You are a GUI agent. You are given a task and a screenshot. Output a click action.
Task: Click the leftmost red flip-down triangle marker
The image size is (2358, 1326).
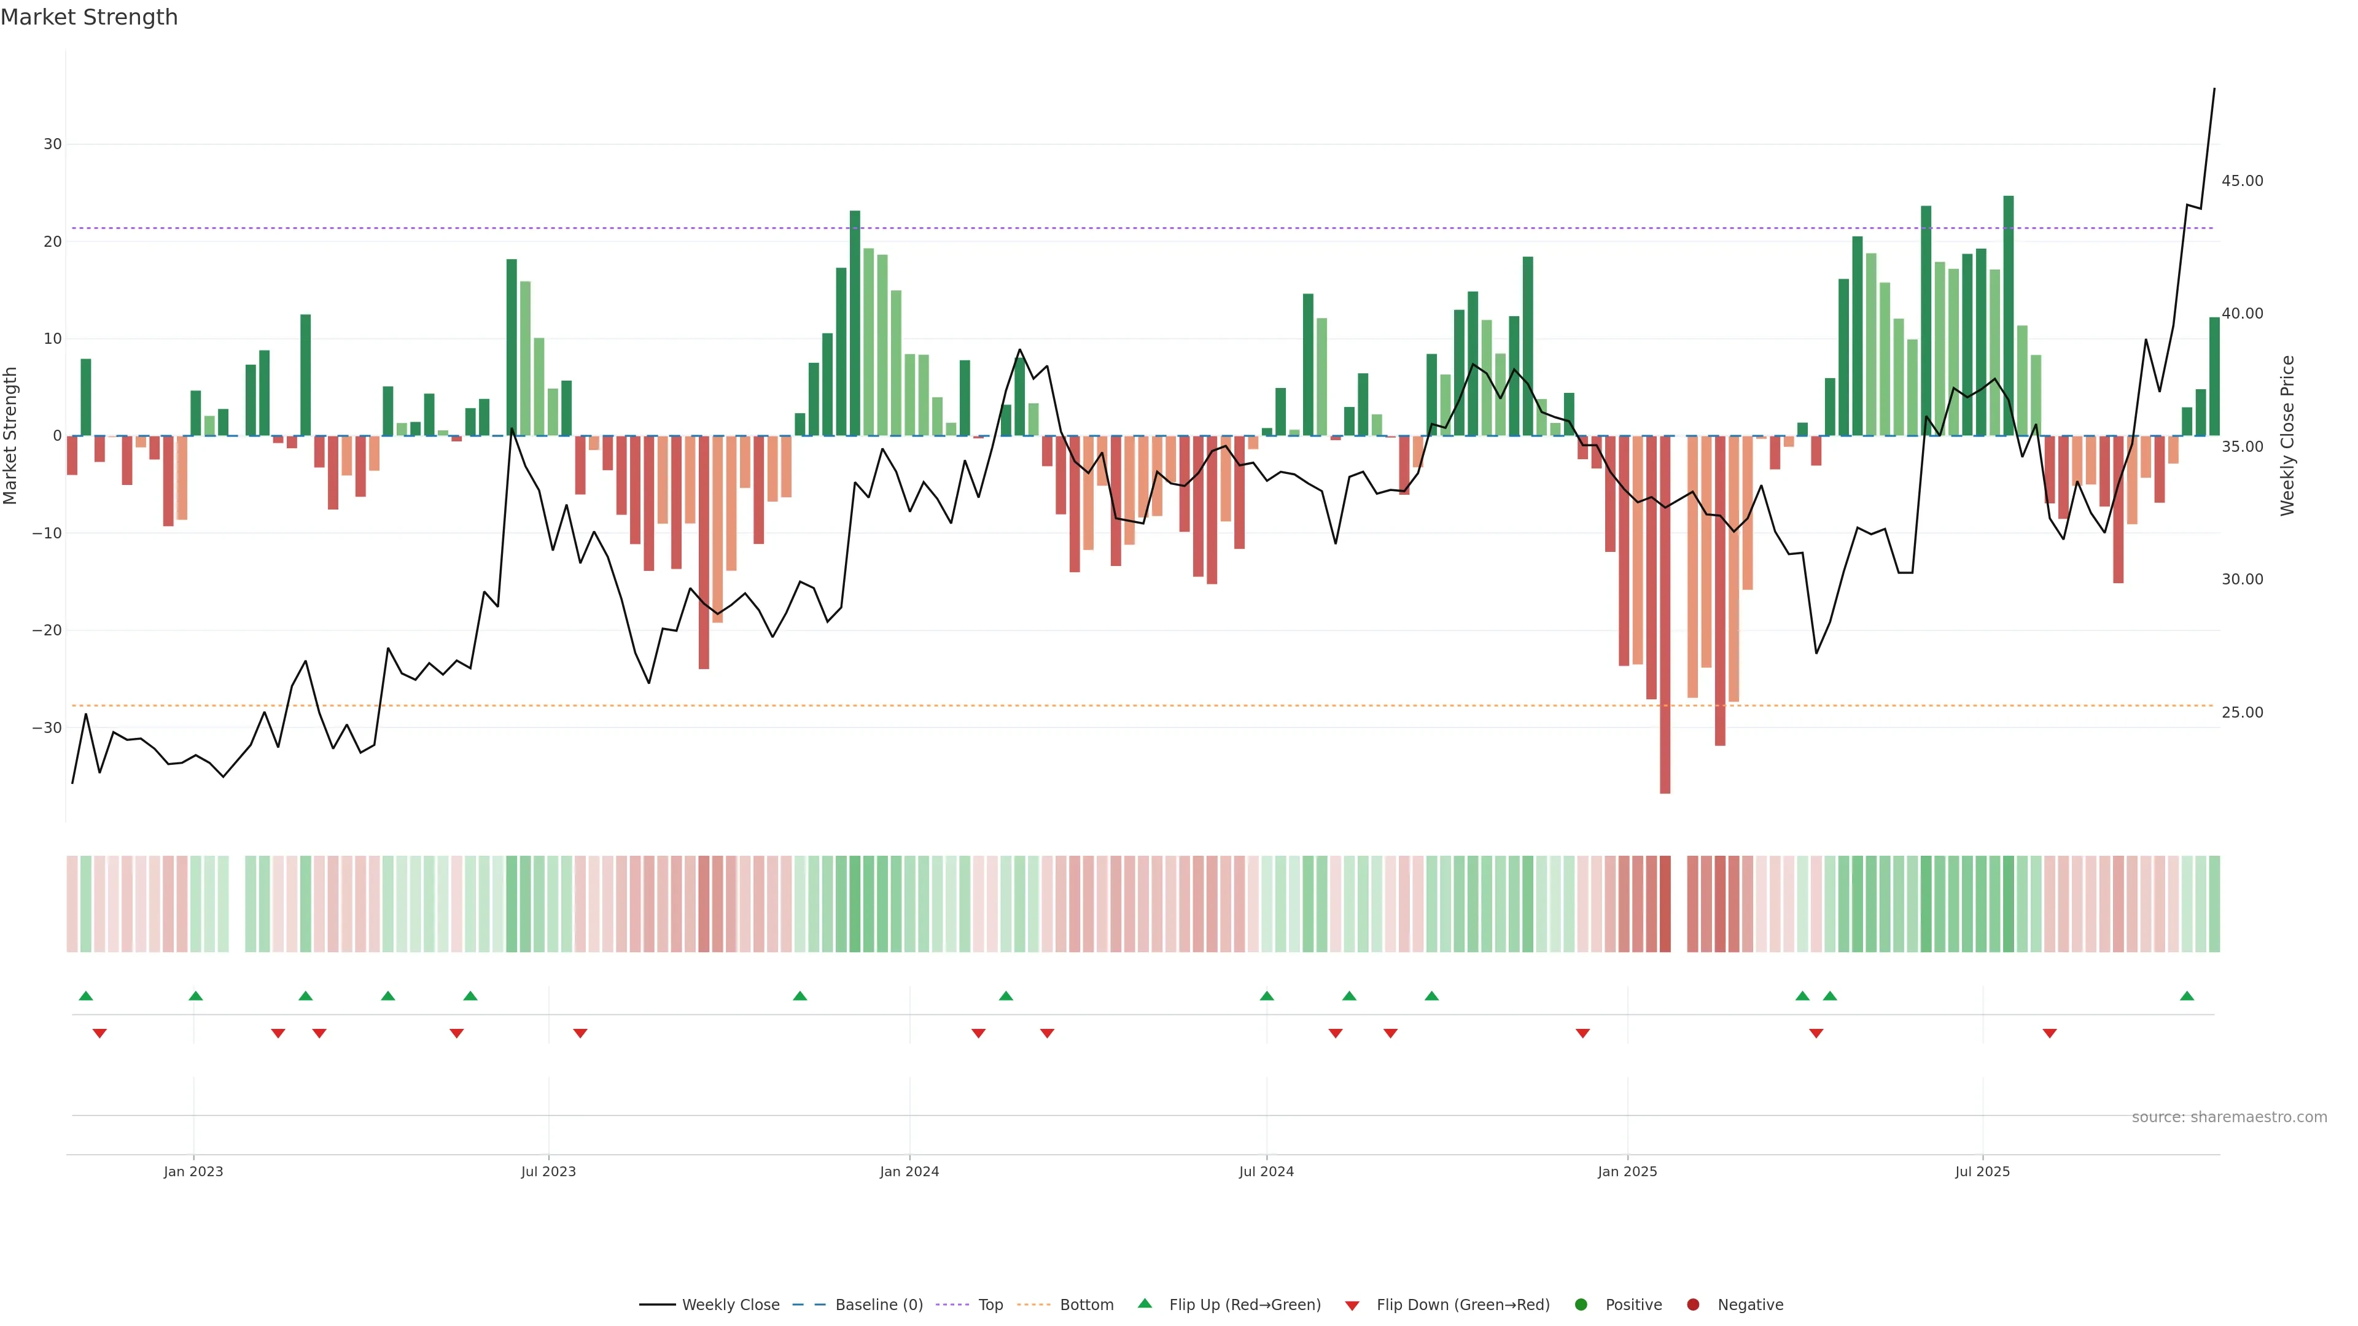[x=99, y=1033]
